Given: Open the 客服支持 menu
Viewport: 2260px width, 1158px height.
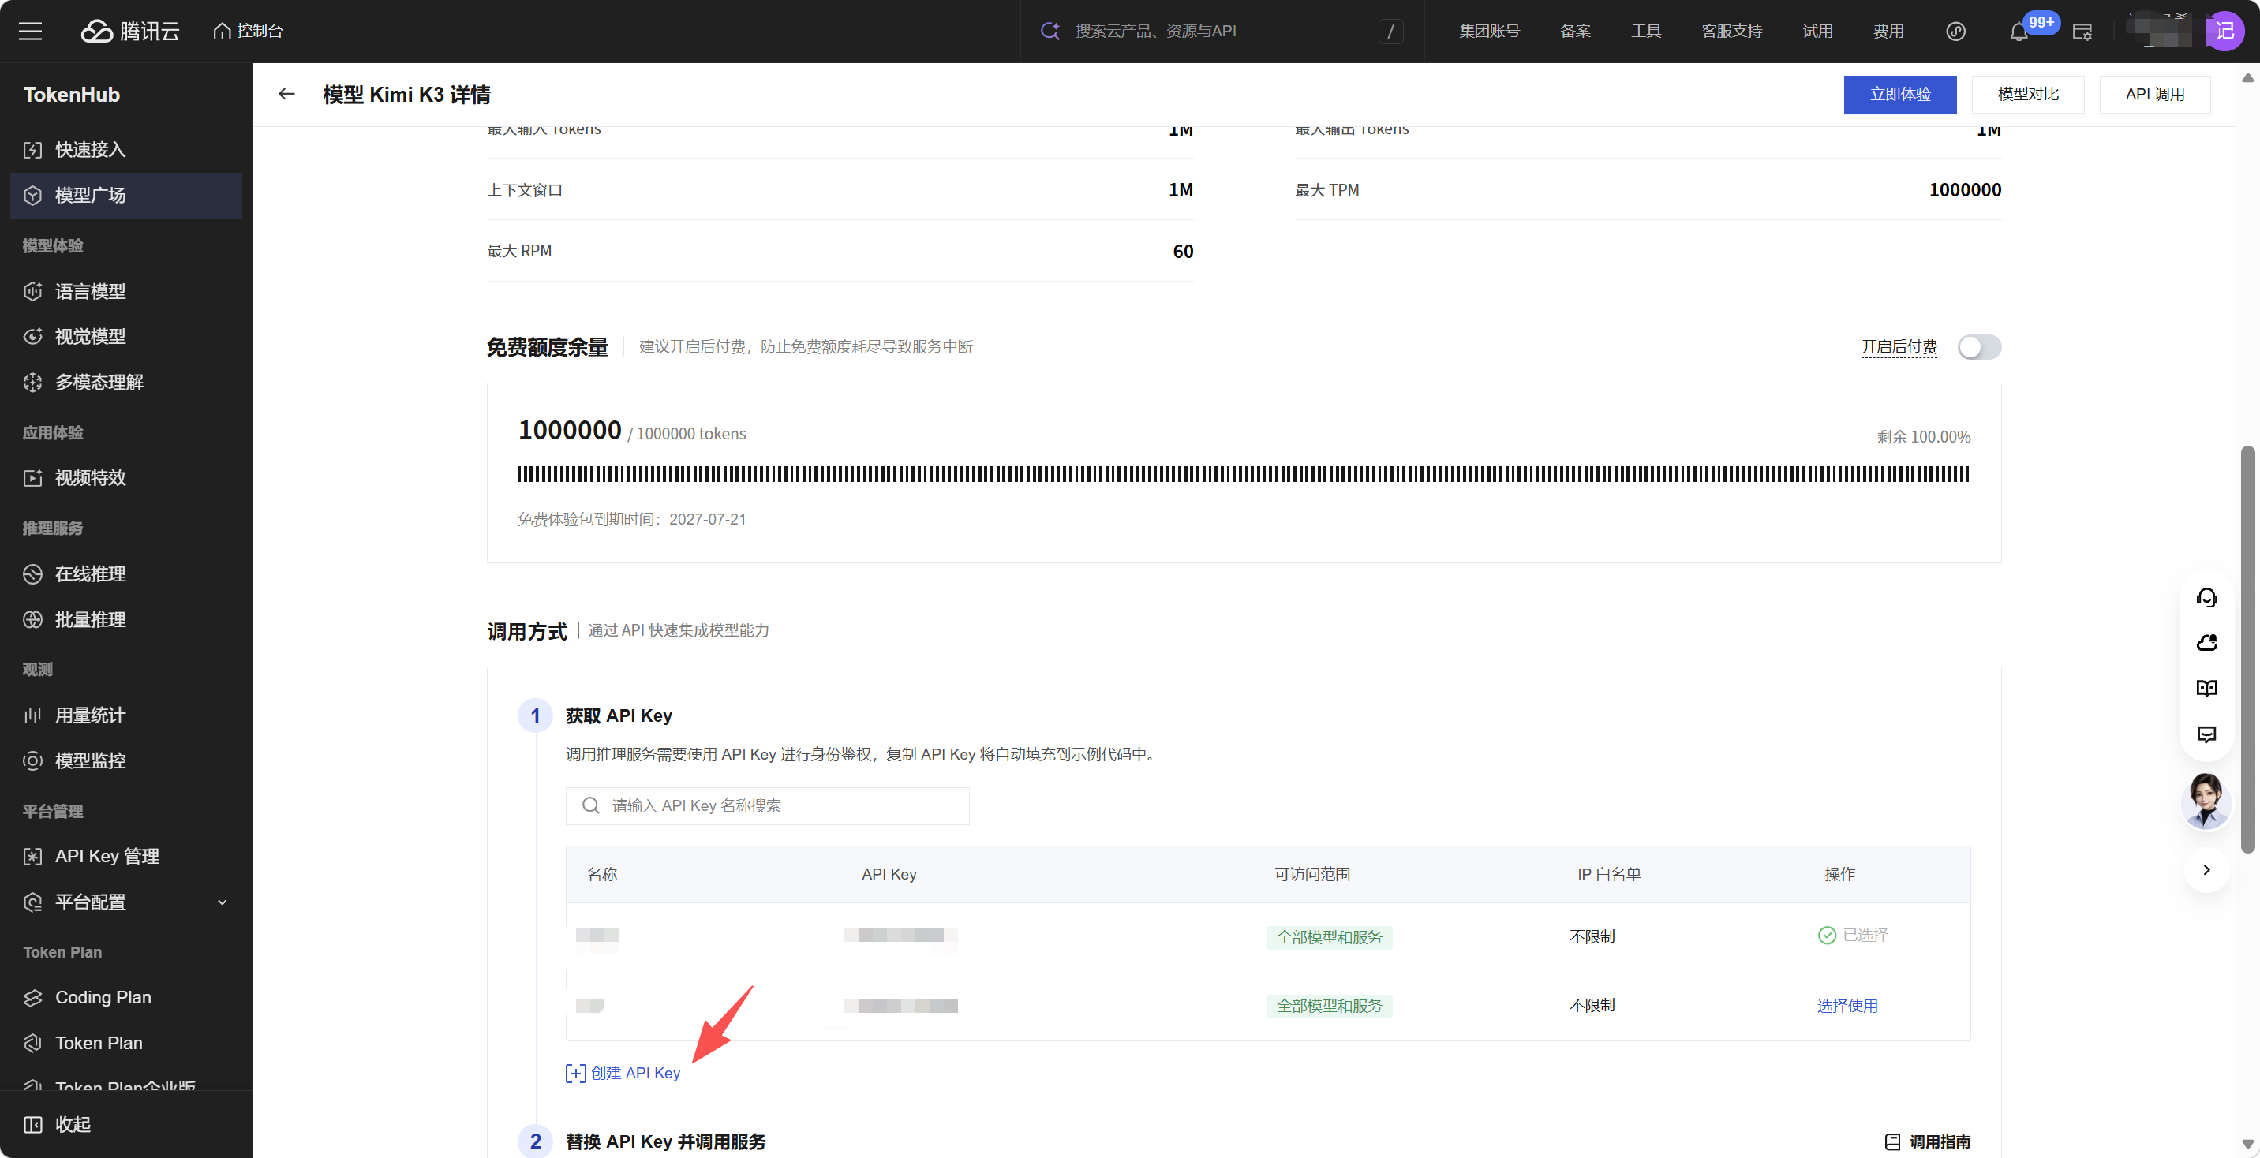Looking at the screenshot, I should coord(1731,32).
